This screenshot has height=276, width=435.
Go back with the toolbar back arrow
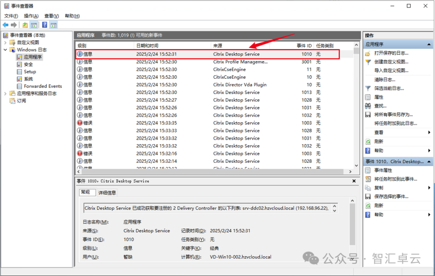click(5, 25)
